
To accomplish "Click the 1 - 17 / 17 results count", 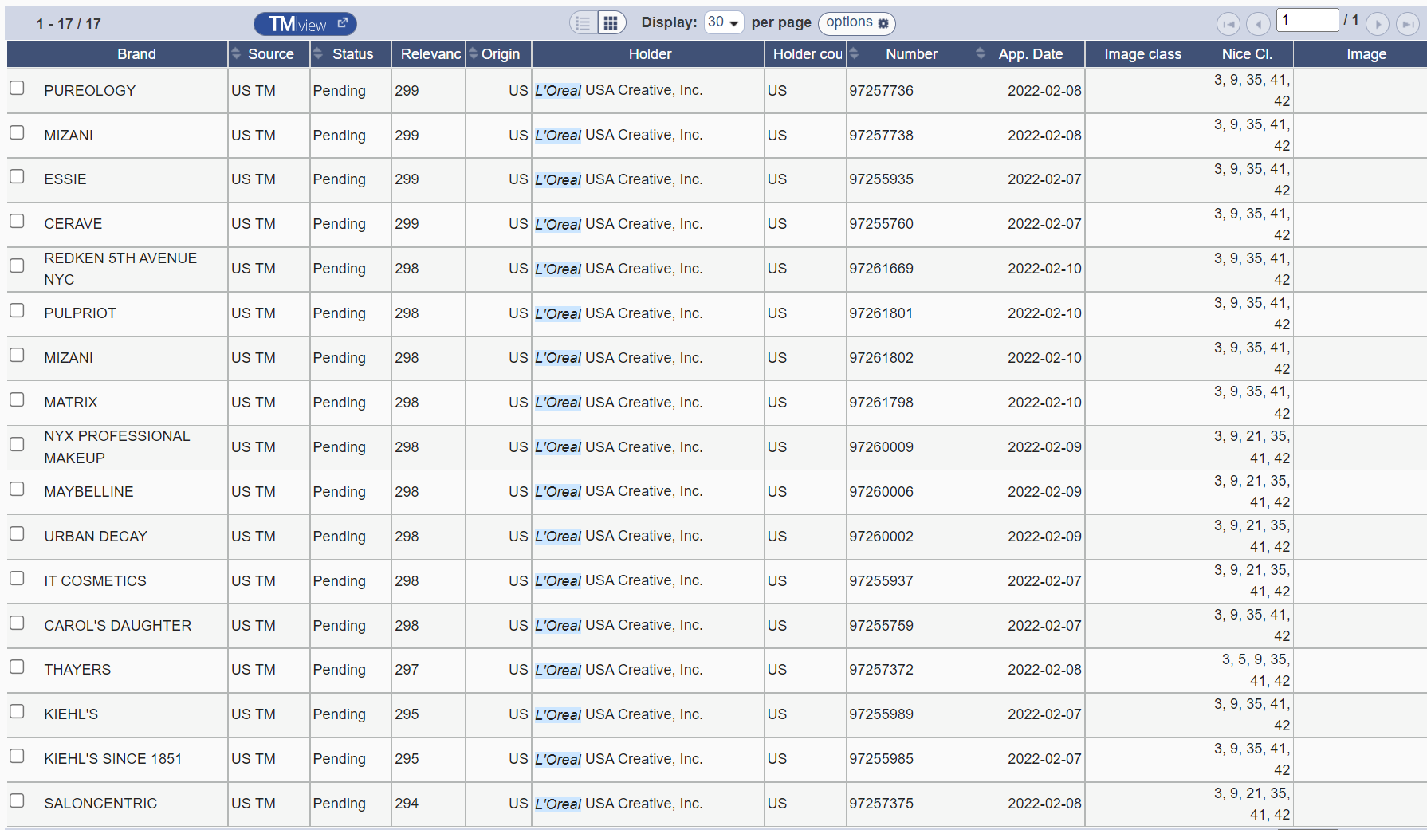I will coord(69,24).
